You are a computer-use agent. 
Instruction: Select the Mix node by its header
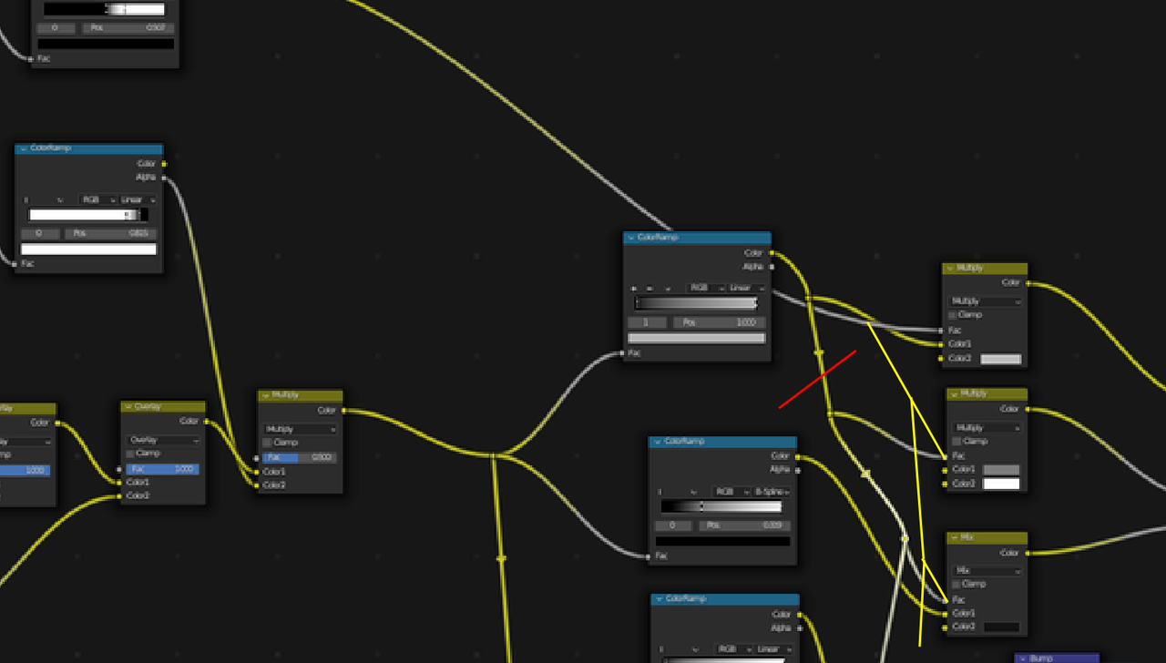tap(987, 538)
